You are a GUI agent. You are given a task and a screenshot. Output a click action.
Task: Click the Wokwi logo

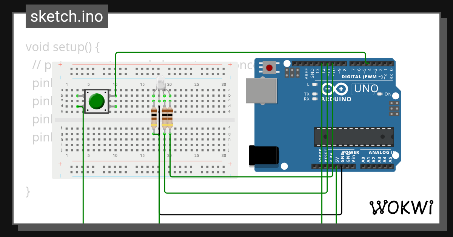tap(401, 207)
